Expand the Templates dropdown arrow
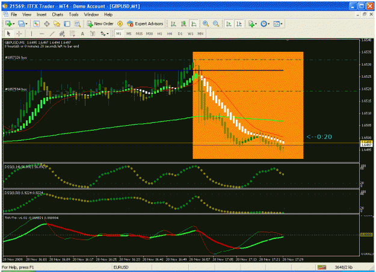The width and height of the screenshot is (376, 272). pos(282,24)
